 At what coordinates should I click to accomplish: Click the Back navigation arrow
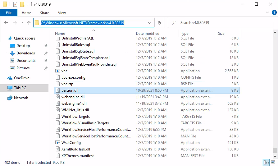click(x=6, y=23)
